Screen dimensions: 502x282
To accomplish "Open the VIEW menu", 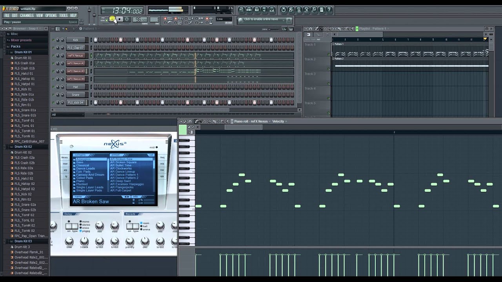I will 40,16.
